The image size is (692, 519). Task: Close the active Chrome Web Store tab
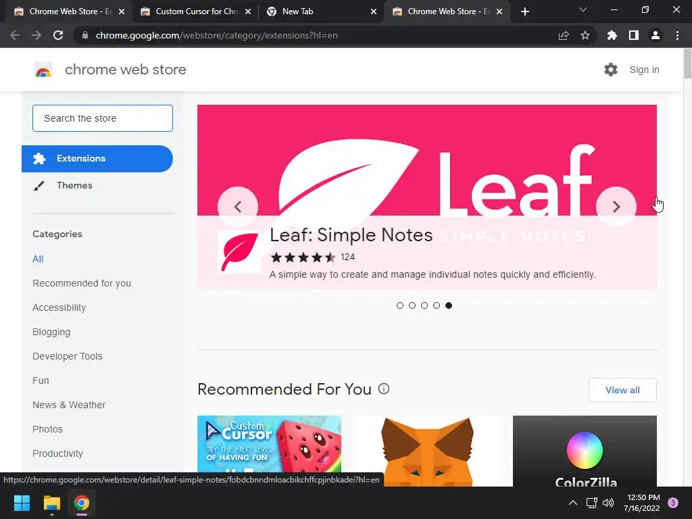point(499,11)
